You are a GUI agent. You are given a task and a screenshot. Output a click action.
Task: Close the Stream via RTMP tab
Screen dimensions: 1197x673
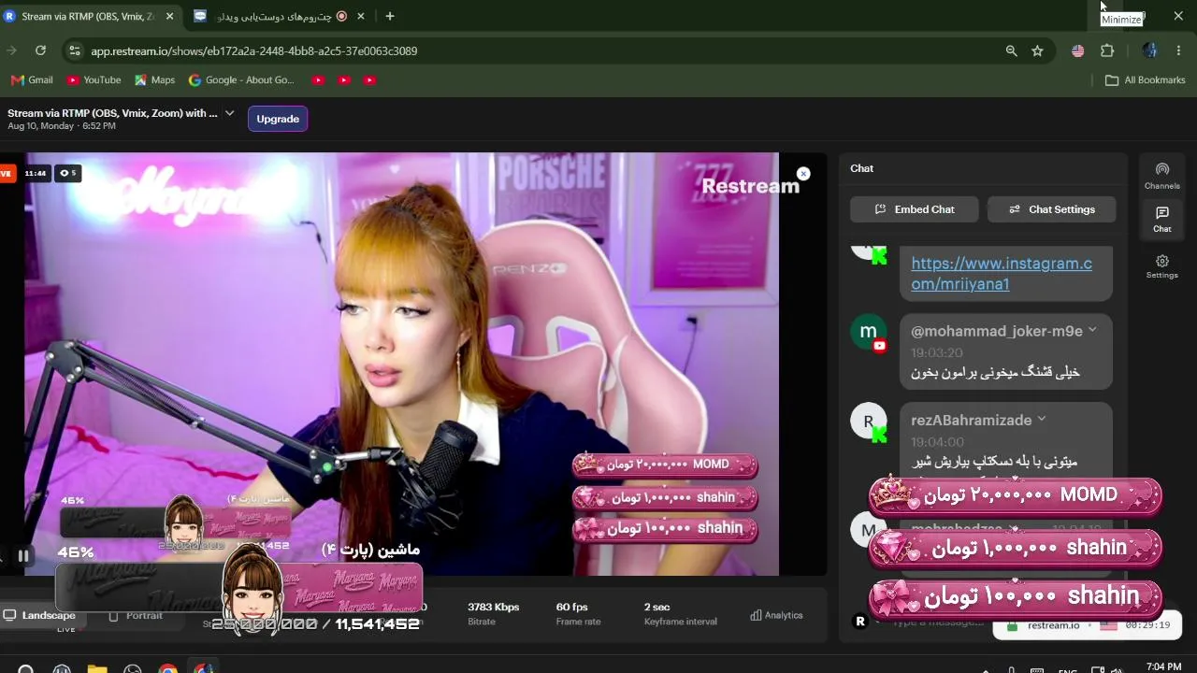coord(169,16)
